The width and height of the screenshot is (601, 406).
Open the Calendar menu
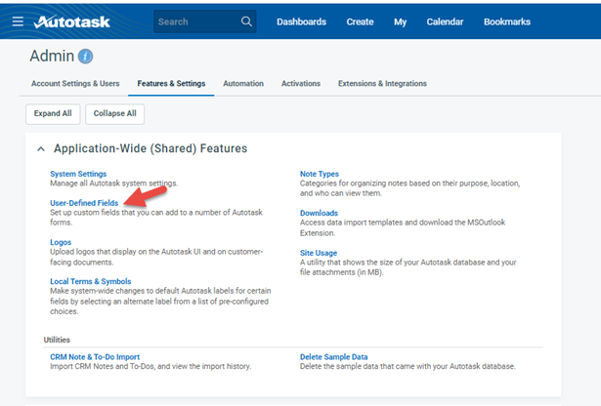click(445, 21)
